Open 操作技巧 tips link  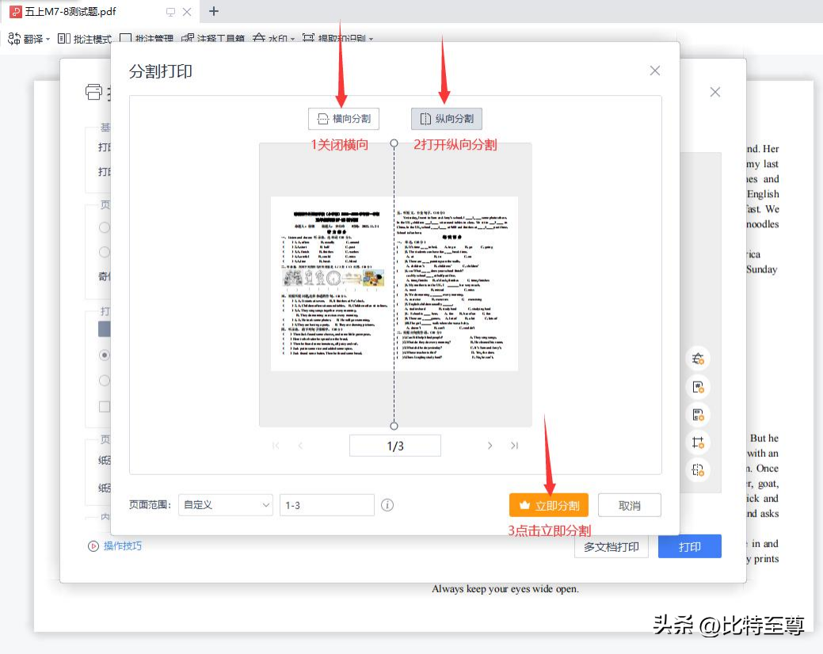click(x=122, y=546)
